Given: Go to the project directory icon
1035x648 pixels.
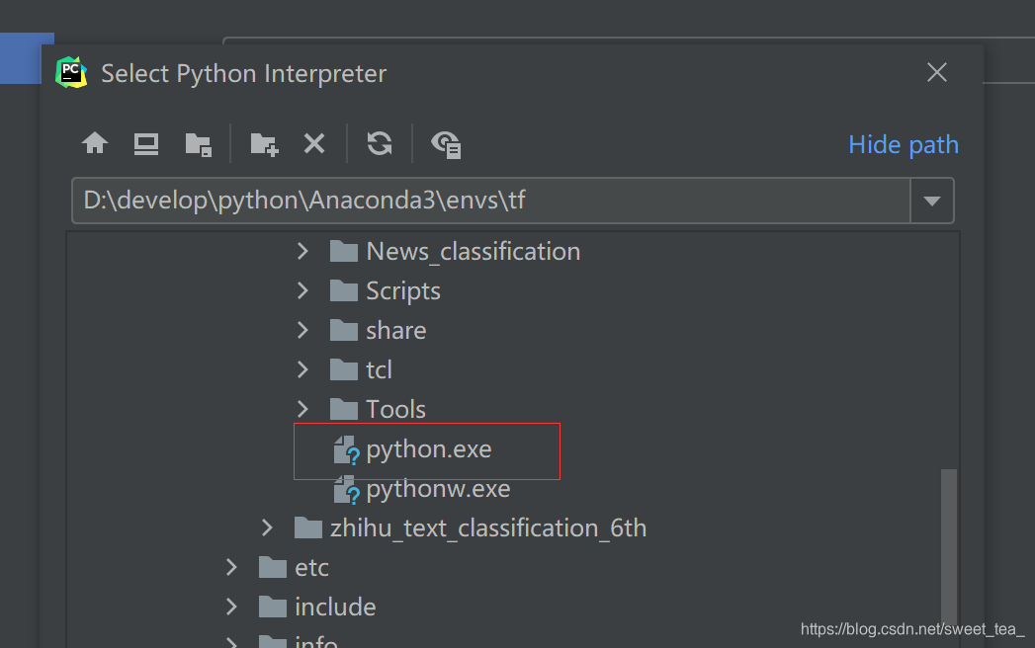Looking at the screenshot, I should pyautogui.click(x=198, y=144).
